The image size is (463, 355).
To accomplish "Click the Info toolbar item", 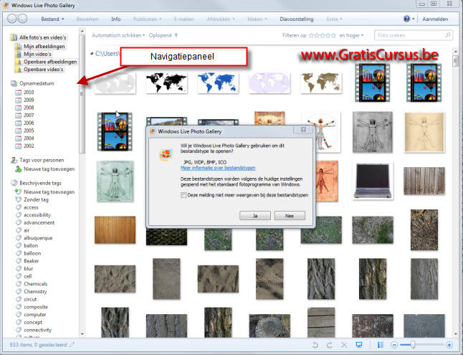I will tap(116, 19).
